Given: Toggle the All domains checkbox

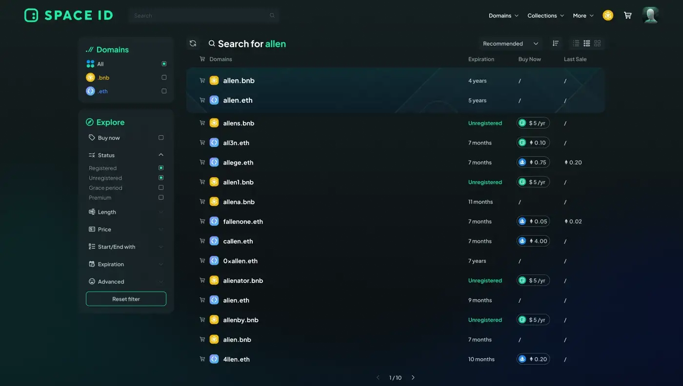Looking at the screenshot, I should pyautogui.click(x=164, y=64).
